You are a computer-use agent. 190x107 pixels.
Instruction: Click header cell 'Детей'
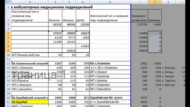tap(83, 16)
